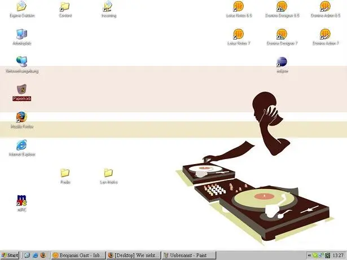Click the Mozilla Firefox desktop shortcut
The width and height of the screenshot is (347, 260).
coord(22,117)
